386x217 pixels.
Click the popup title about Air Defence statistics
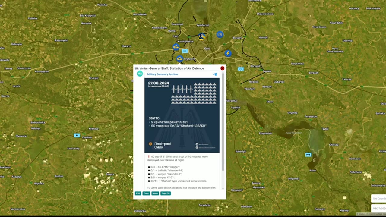pos(169,68)
